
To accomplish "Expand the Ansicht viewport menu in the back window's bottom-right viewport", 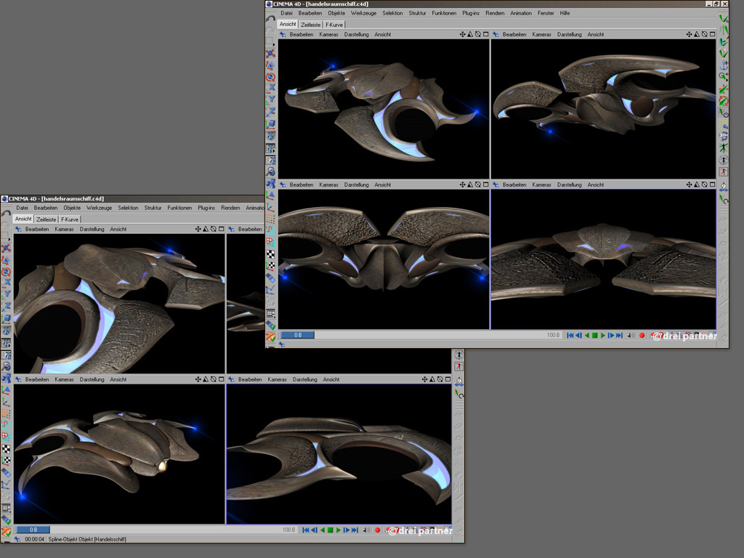I will pyautogui.click(x=596, y=185).
